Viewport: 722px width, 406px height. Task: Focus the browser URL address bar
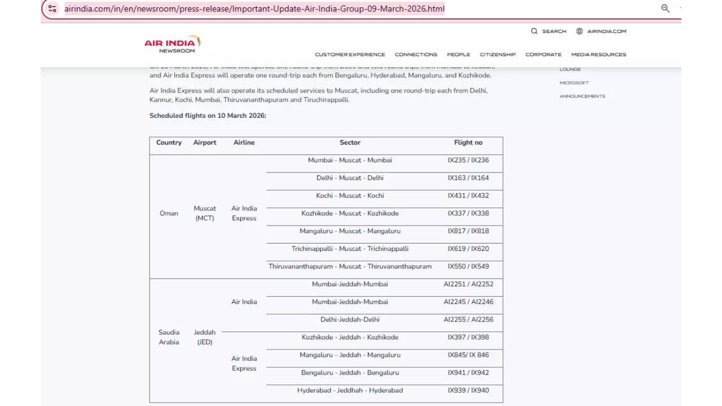click(254, 8)
